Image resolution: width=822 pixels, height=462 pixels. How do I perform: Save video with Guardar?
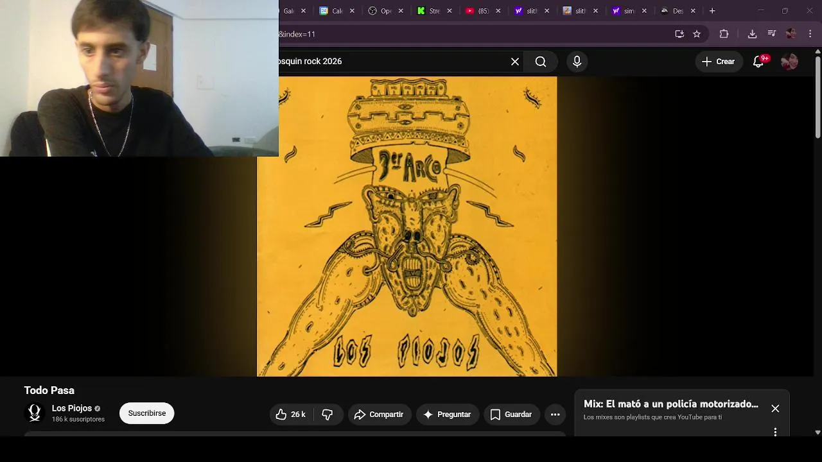[x=512, y=415]
